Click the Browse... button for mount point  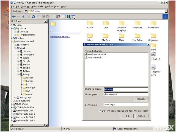click(x=141, y=99)
